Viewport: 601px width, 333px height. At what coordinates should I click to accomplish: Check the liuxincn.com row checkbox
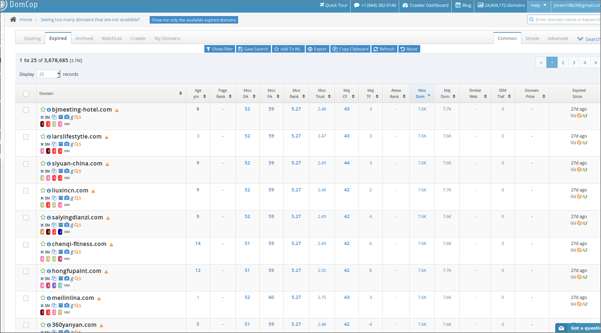point(26,191)
